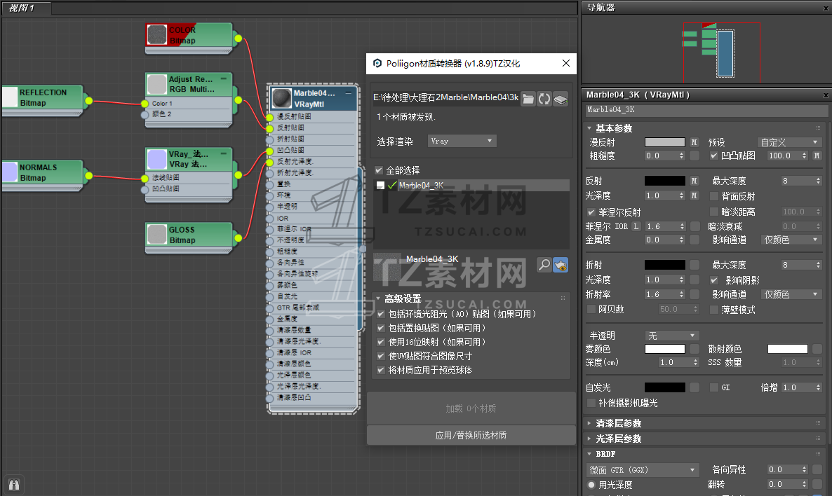
Task: Collapse the Marble04 VRayMtl node using its minus
Action: 349,92
